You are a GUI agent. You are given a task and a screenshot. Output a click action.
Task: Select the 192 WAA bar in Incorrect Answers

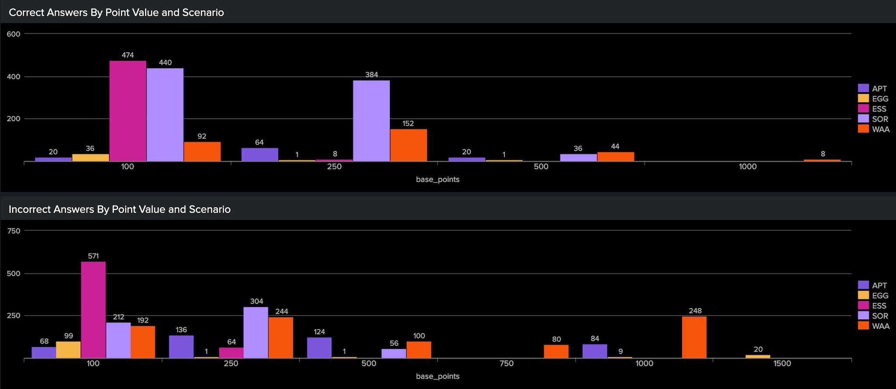(x=143, y=342)
